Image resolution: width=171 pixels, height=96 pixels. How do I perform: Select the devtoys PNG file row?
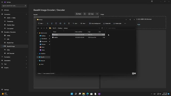tap(78, 35)
